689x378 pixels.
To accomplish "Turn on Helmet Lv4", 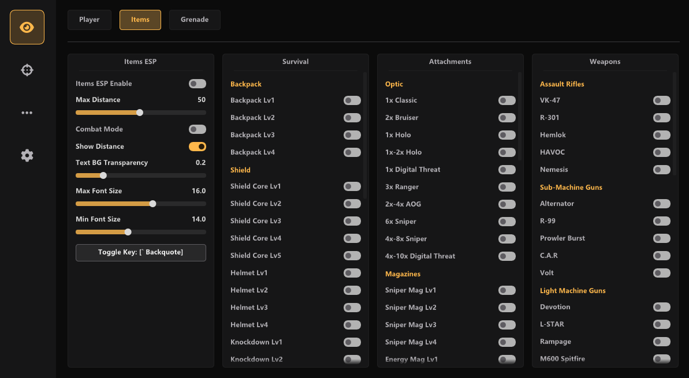I will (x=352, y=325).
